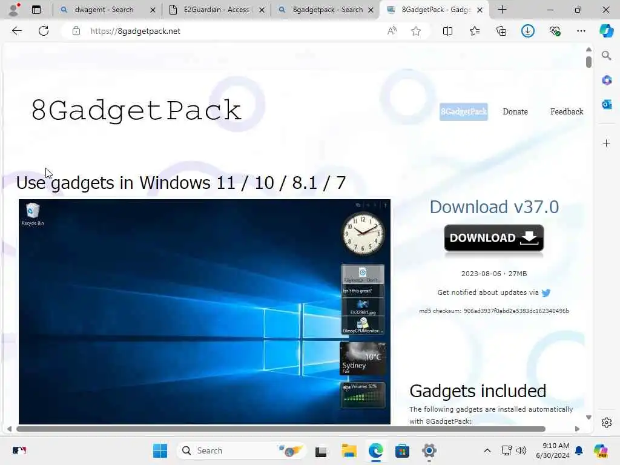This screenshot has width=620, height=465.
Task: Click the sidebar search icon
Action: [606, 56]
